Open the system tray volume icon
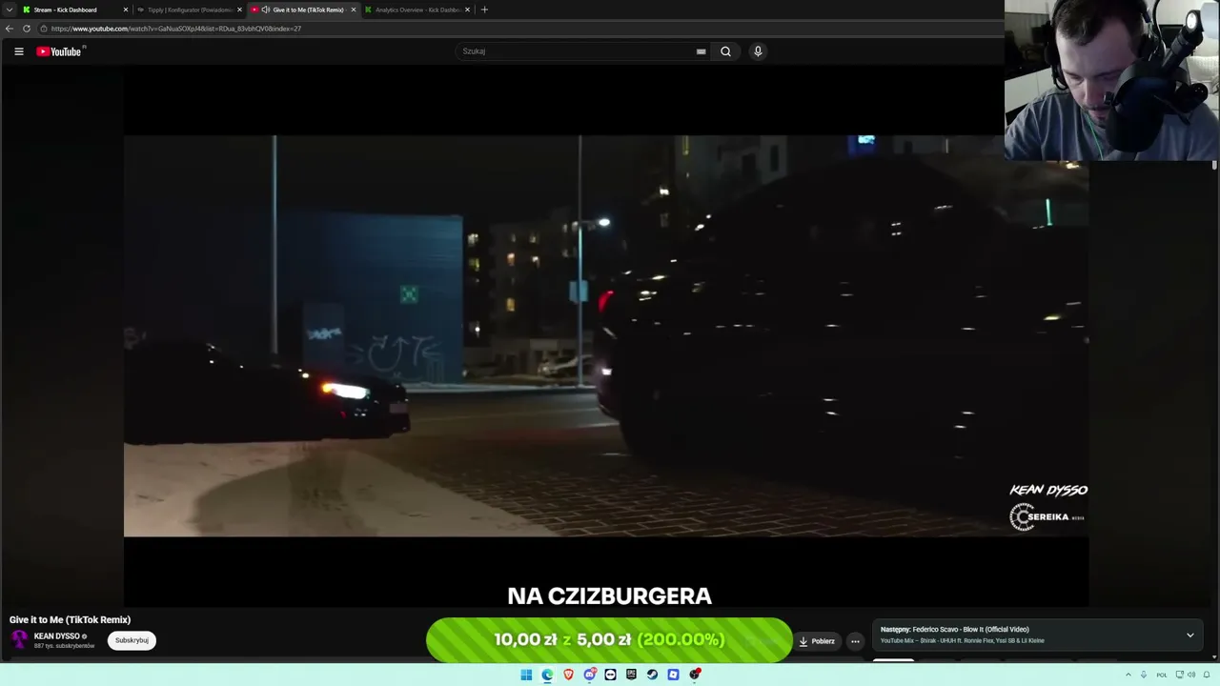The width and height of the screenshot is (1220, 686). (1191, 675)
